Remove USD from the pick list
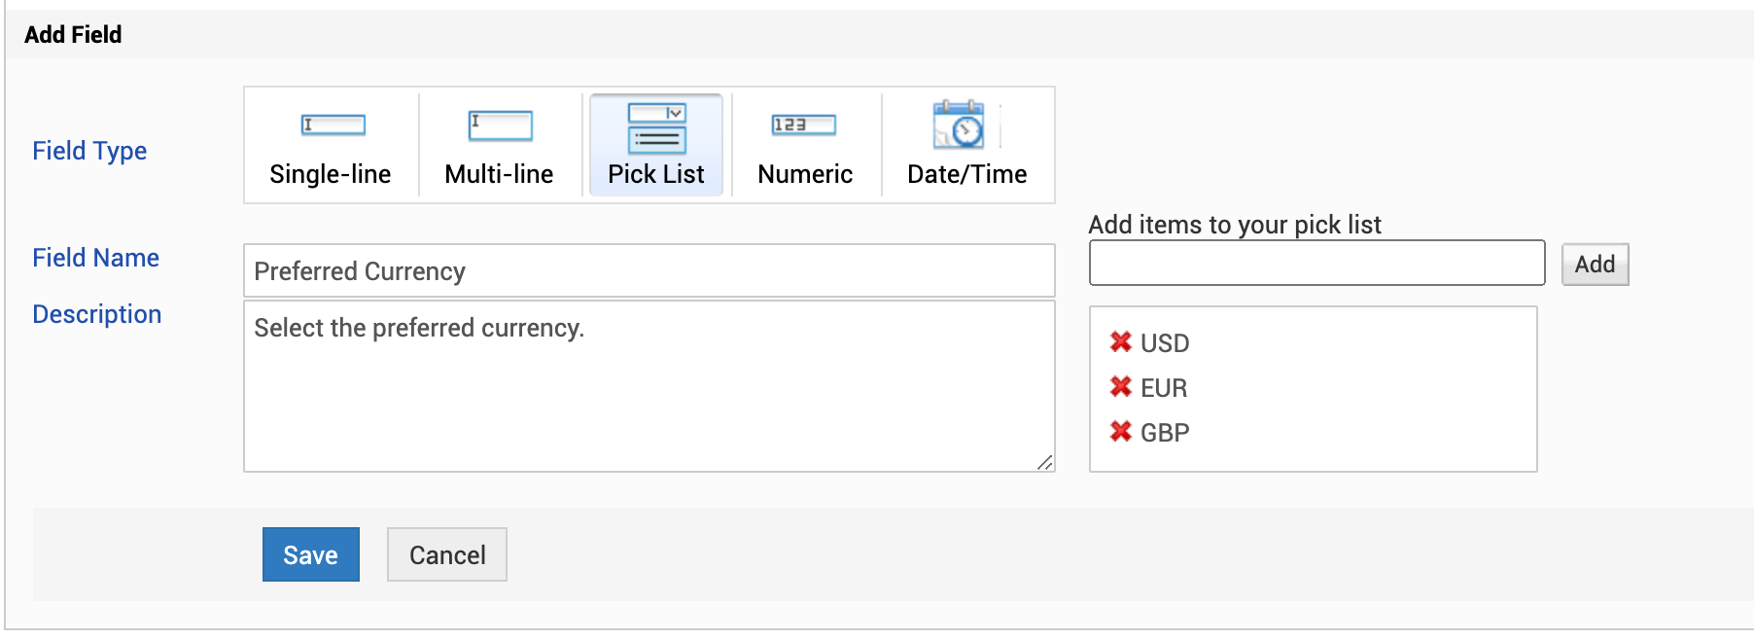This screenshot has width=1754, height=640. pyautogui.click(x=1120, y=342)
